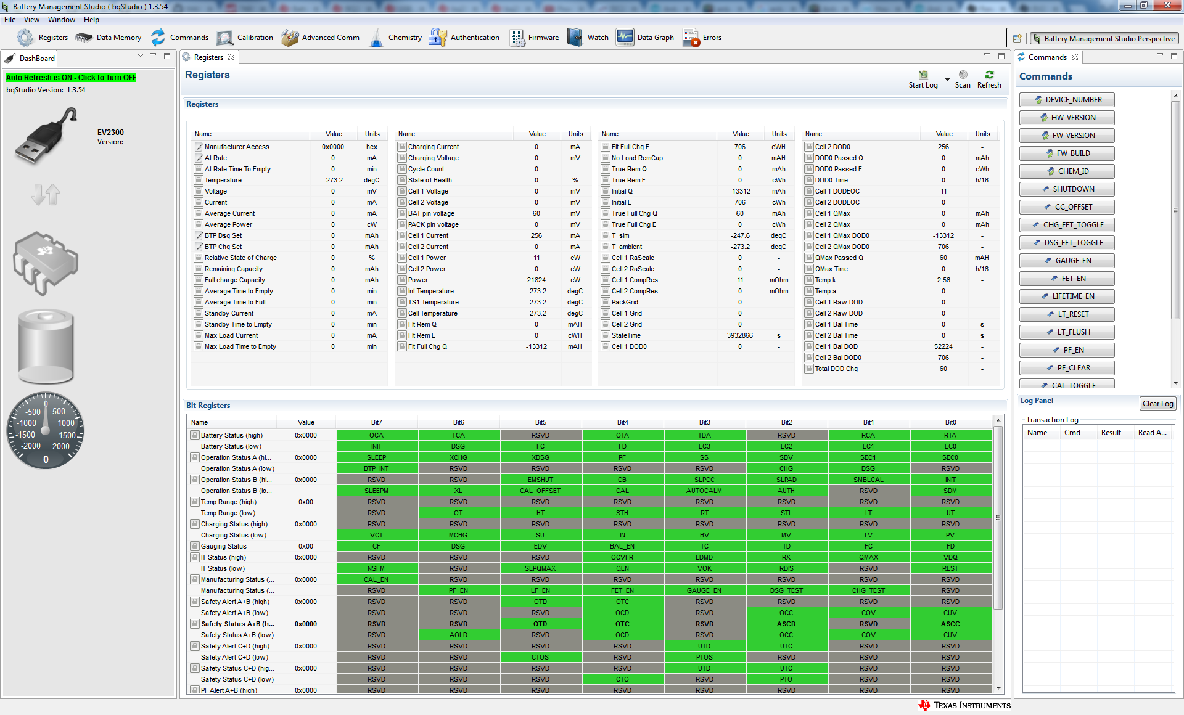
Task: Click the EV2300 USB adapter image
Action: tap(46, 135)
